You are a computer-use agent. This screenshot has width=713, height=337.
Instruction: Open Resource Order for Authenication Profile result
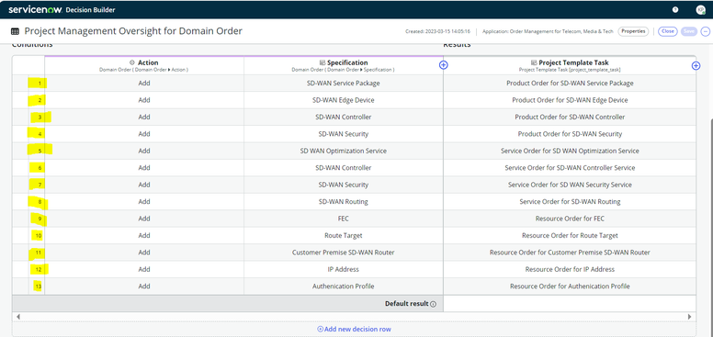(x=570, y=286)
